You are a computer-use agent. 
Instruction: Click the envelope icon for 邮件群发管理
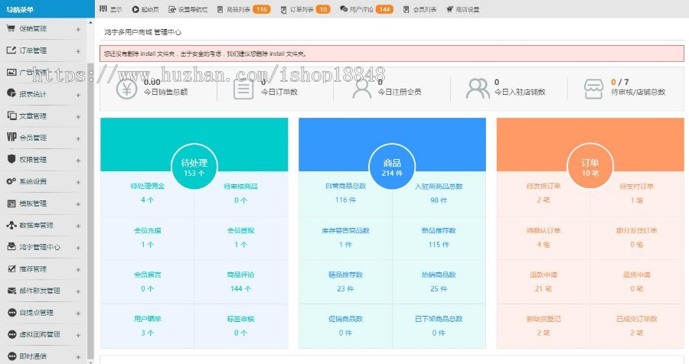point(11,291)
